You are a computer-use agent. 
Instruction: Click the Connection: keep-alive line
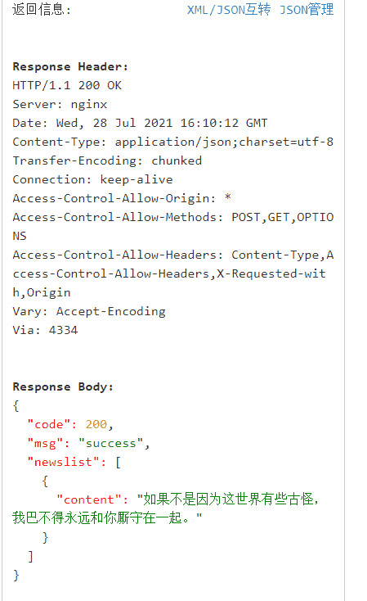(92, 179)
